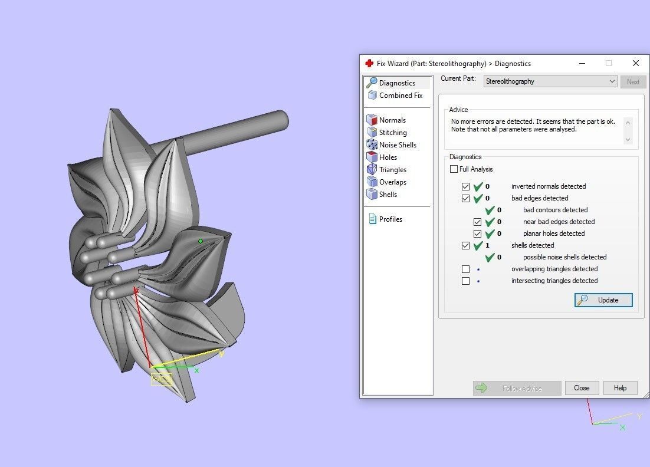Click the Triangles icon
This screenshot has height=467, width=650.
point(372,170)
